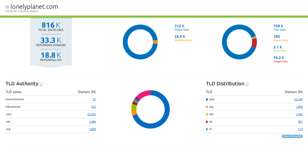
Task: Open the .org count in TLD Authority
Action: 92,129
